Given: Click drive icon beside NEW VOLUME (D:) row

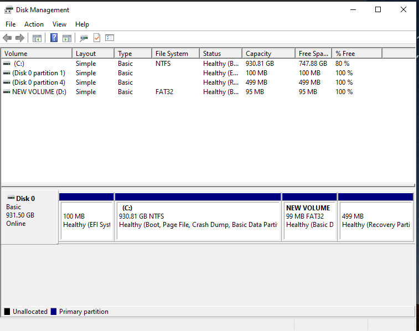Looking at the screenshot, I should (x=7, y=92).
